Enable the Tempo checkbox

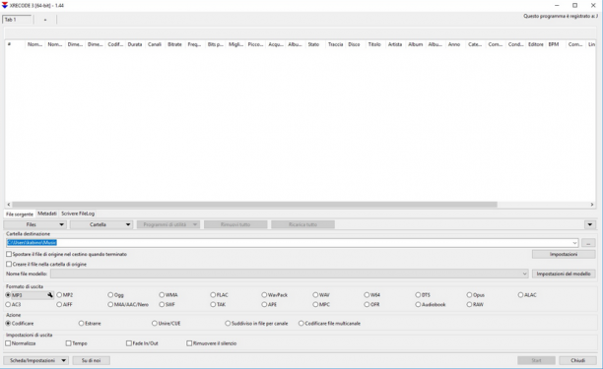coord(68,343)
